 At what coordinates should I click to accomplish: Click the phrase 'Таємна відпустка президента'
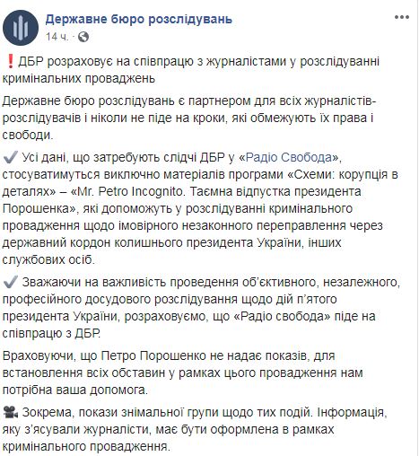(275, 191)
